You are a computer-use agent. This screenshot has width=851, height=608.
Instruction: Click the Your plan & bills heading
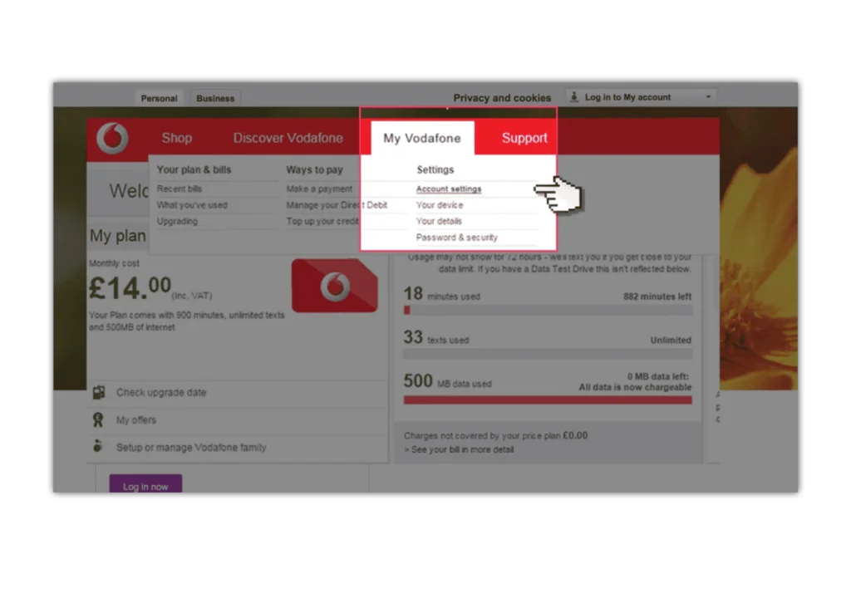coord(194,169)
